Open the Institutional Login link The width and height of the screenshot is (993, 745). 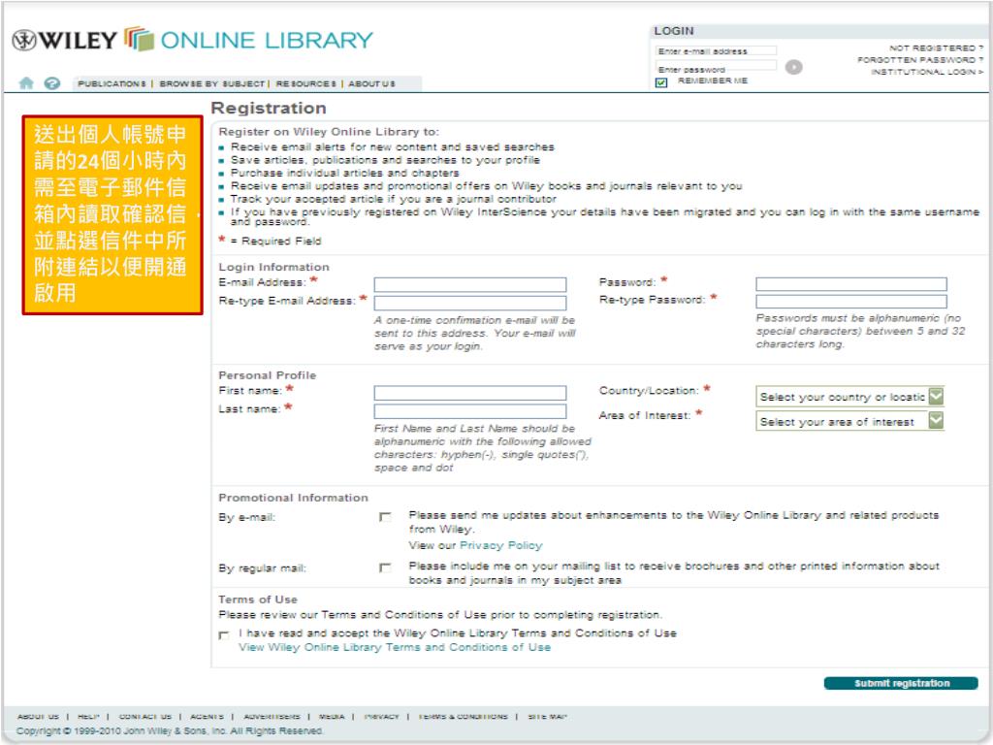[927, 72]
